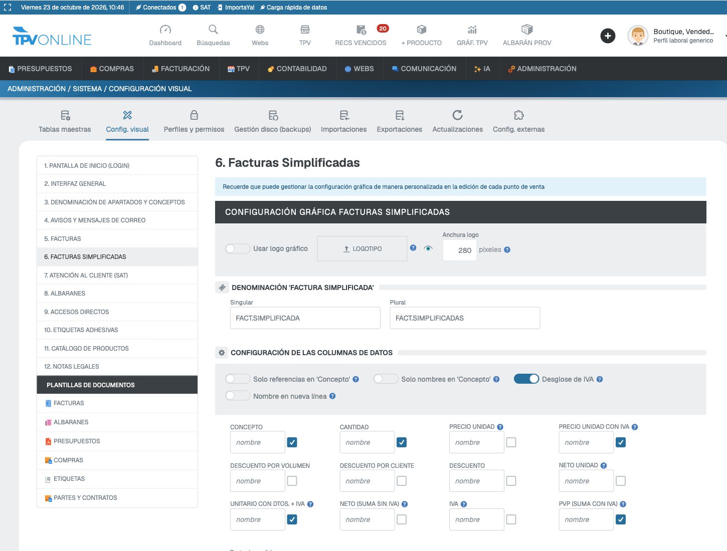This screenshot has width=727, height=551.
Task: Click Carga rápida de datos link
Action: [293, 8]
